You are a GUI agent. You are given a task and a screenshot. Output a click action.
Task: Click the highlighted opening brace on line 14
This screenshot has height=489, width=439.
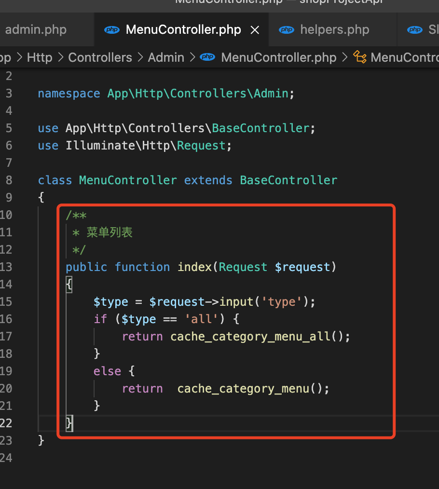pyautogui.click(x=69, y=285)
